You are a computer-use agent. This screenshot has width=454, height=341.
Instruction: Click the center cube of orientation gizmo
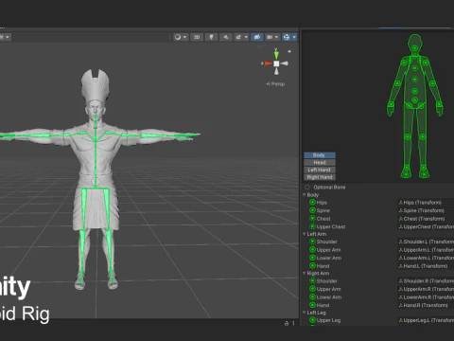(276, 63)
